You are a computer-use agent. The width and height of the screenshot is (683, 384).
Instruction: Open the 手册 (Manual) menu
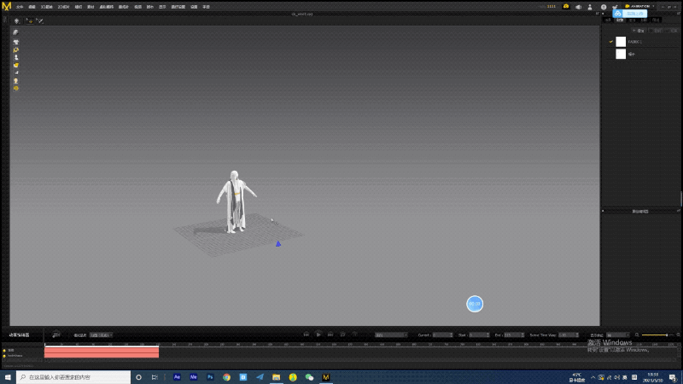click(207, 7)
